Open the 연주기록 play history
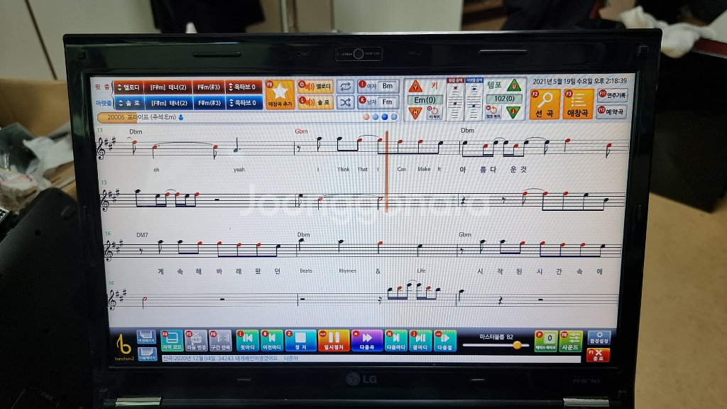The image size is (727, 409). pyautogui.click(x=613, y=95)
